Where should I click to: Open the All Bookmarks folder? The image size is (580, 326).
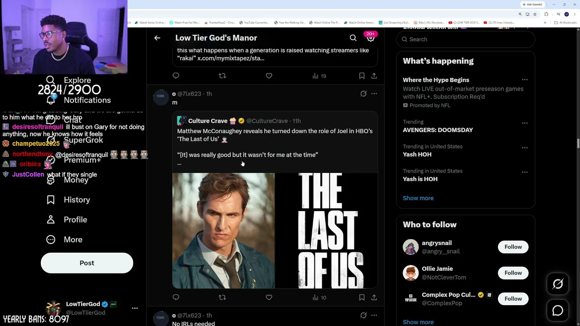click(565, 23)
